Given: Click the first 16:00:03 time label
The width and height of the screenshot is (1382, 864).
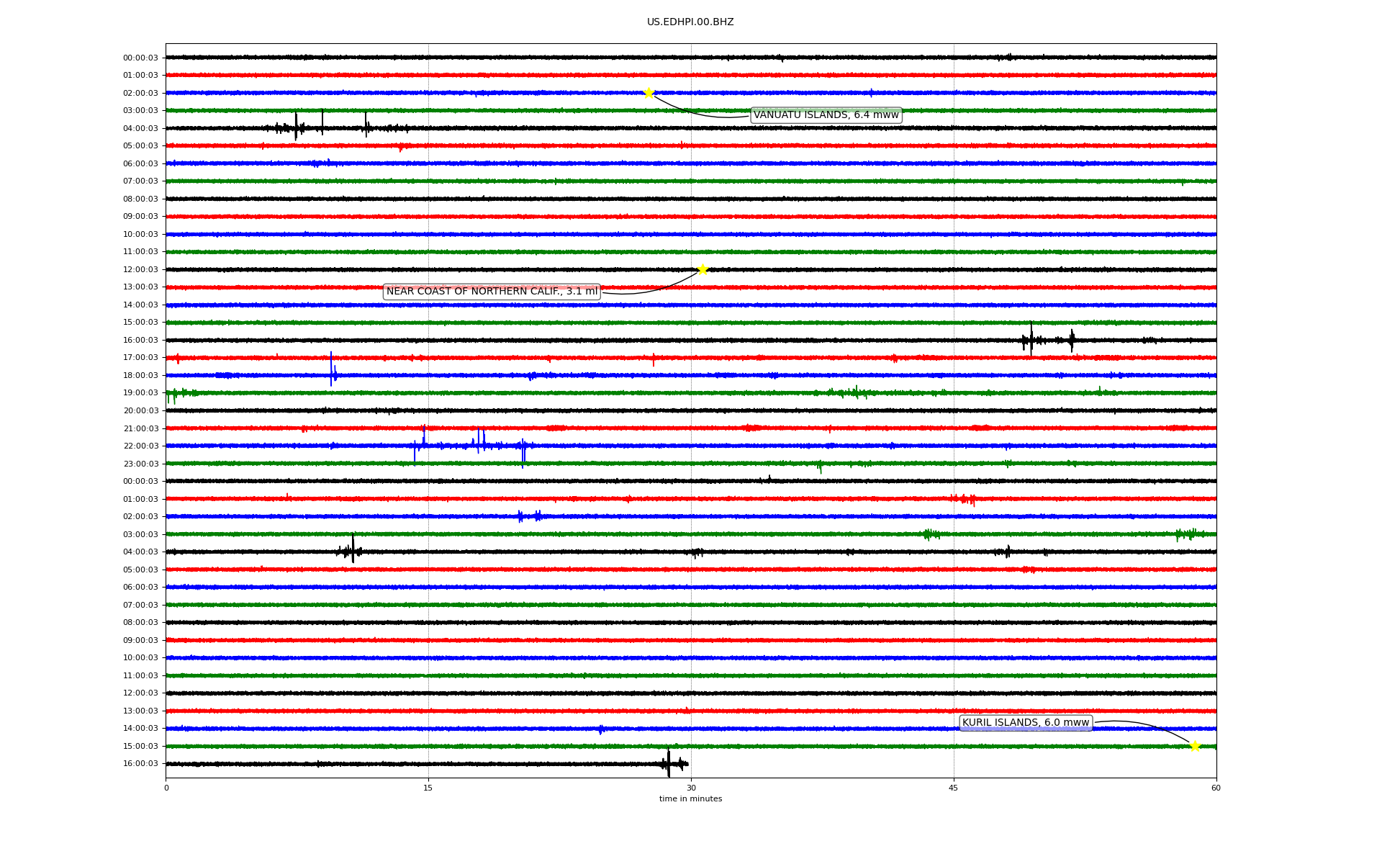Looking at the screenshot, I should [x=140, y=341].
